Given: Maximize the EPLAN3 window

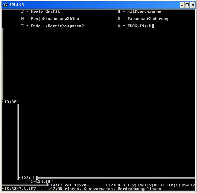Looking at the screenshot, I should (187, 5).
